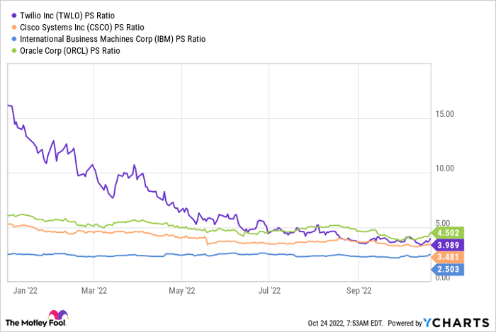Click the purple 3.989 Twilio value tag
Image resolution: width=496 pixels, height=332 pixels.
tap(449, 244)
